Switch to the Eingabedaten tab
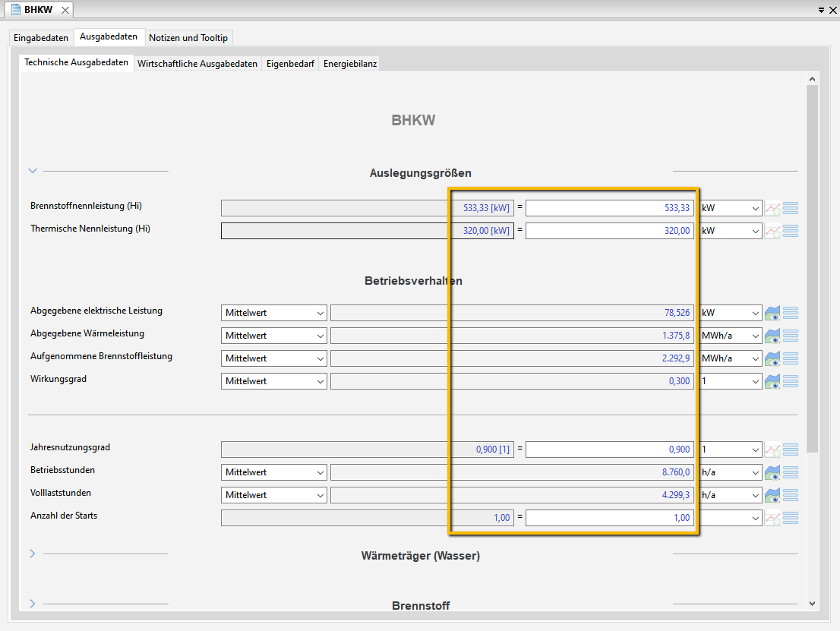Screen dimensions: 840x631 tap(41, 37)
